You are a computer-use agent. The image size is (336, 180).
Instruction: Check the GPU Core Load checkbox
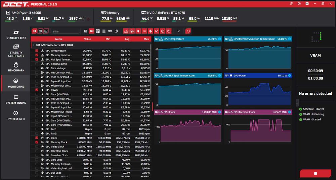(37, 160)
